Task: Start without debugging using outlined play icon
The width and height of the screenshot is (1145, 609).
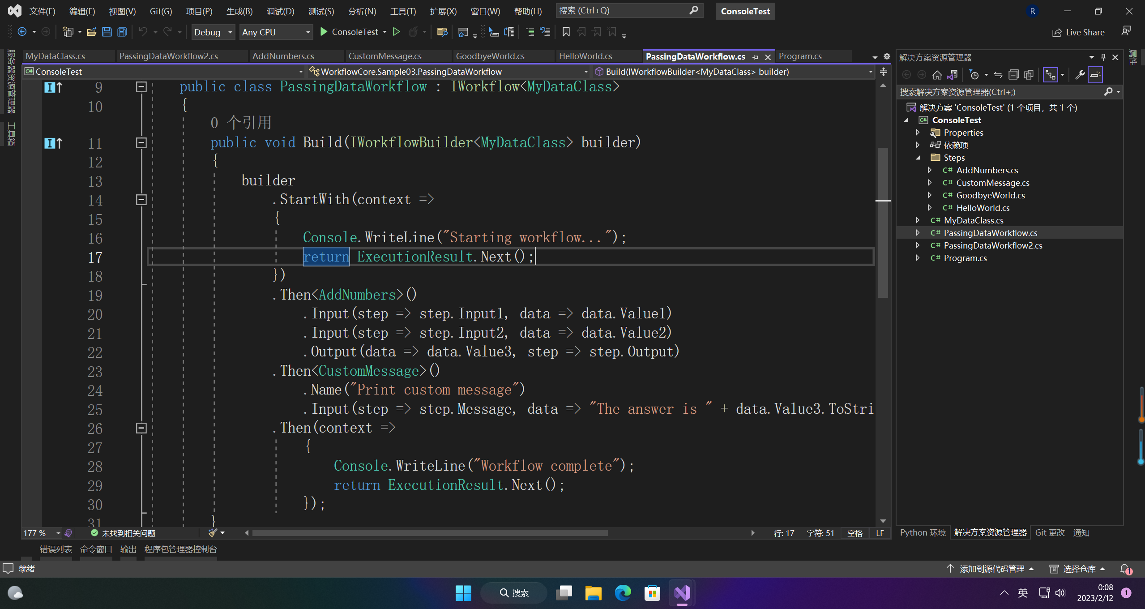Action: [396, 32]
